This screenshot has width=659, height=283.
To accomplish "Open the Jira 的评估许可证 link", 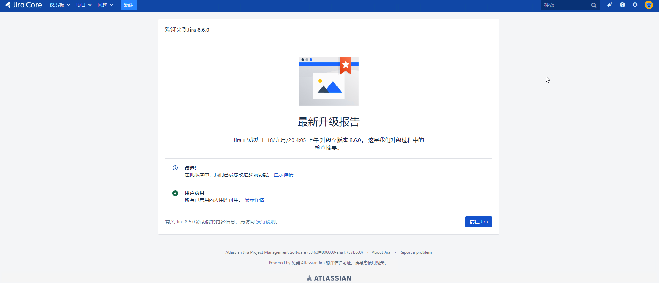I will coord(334,263).
